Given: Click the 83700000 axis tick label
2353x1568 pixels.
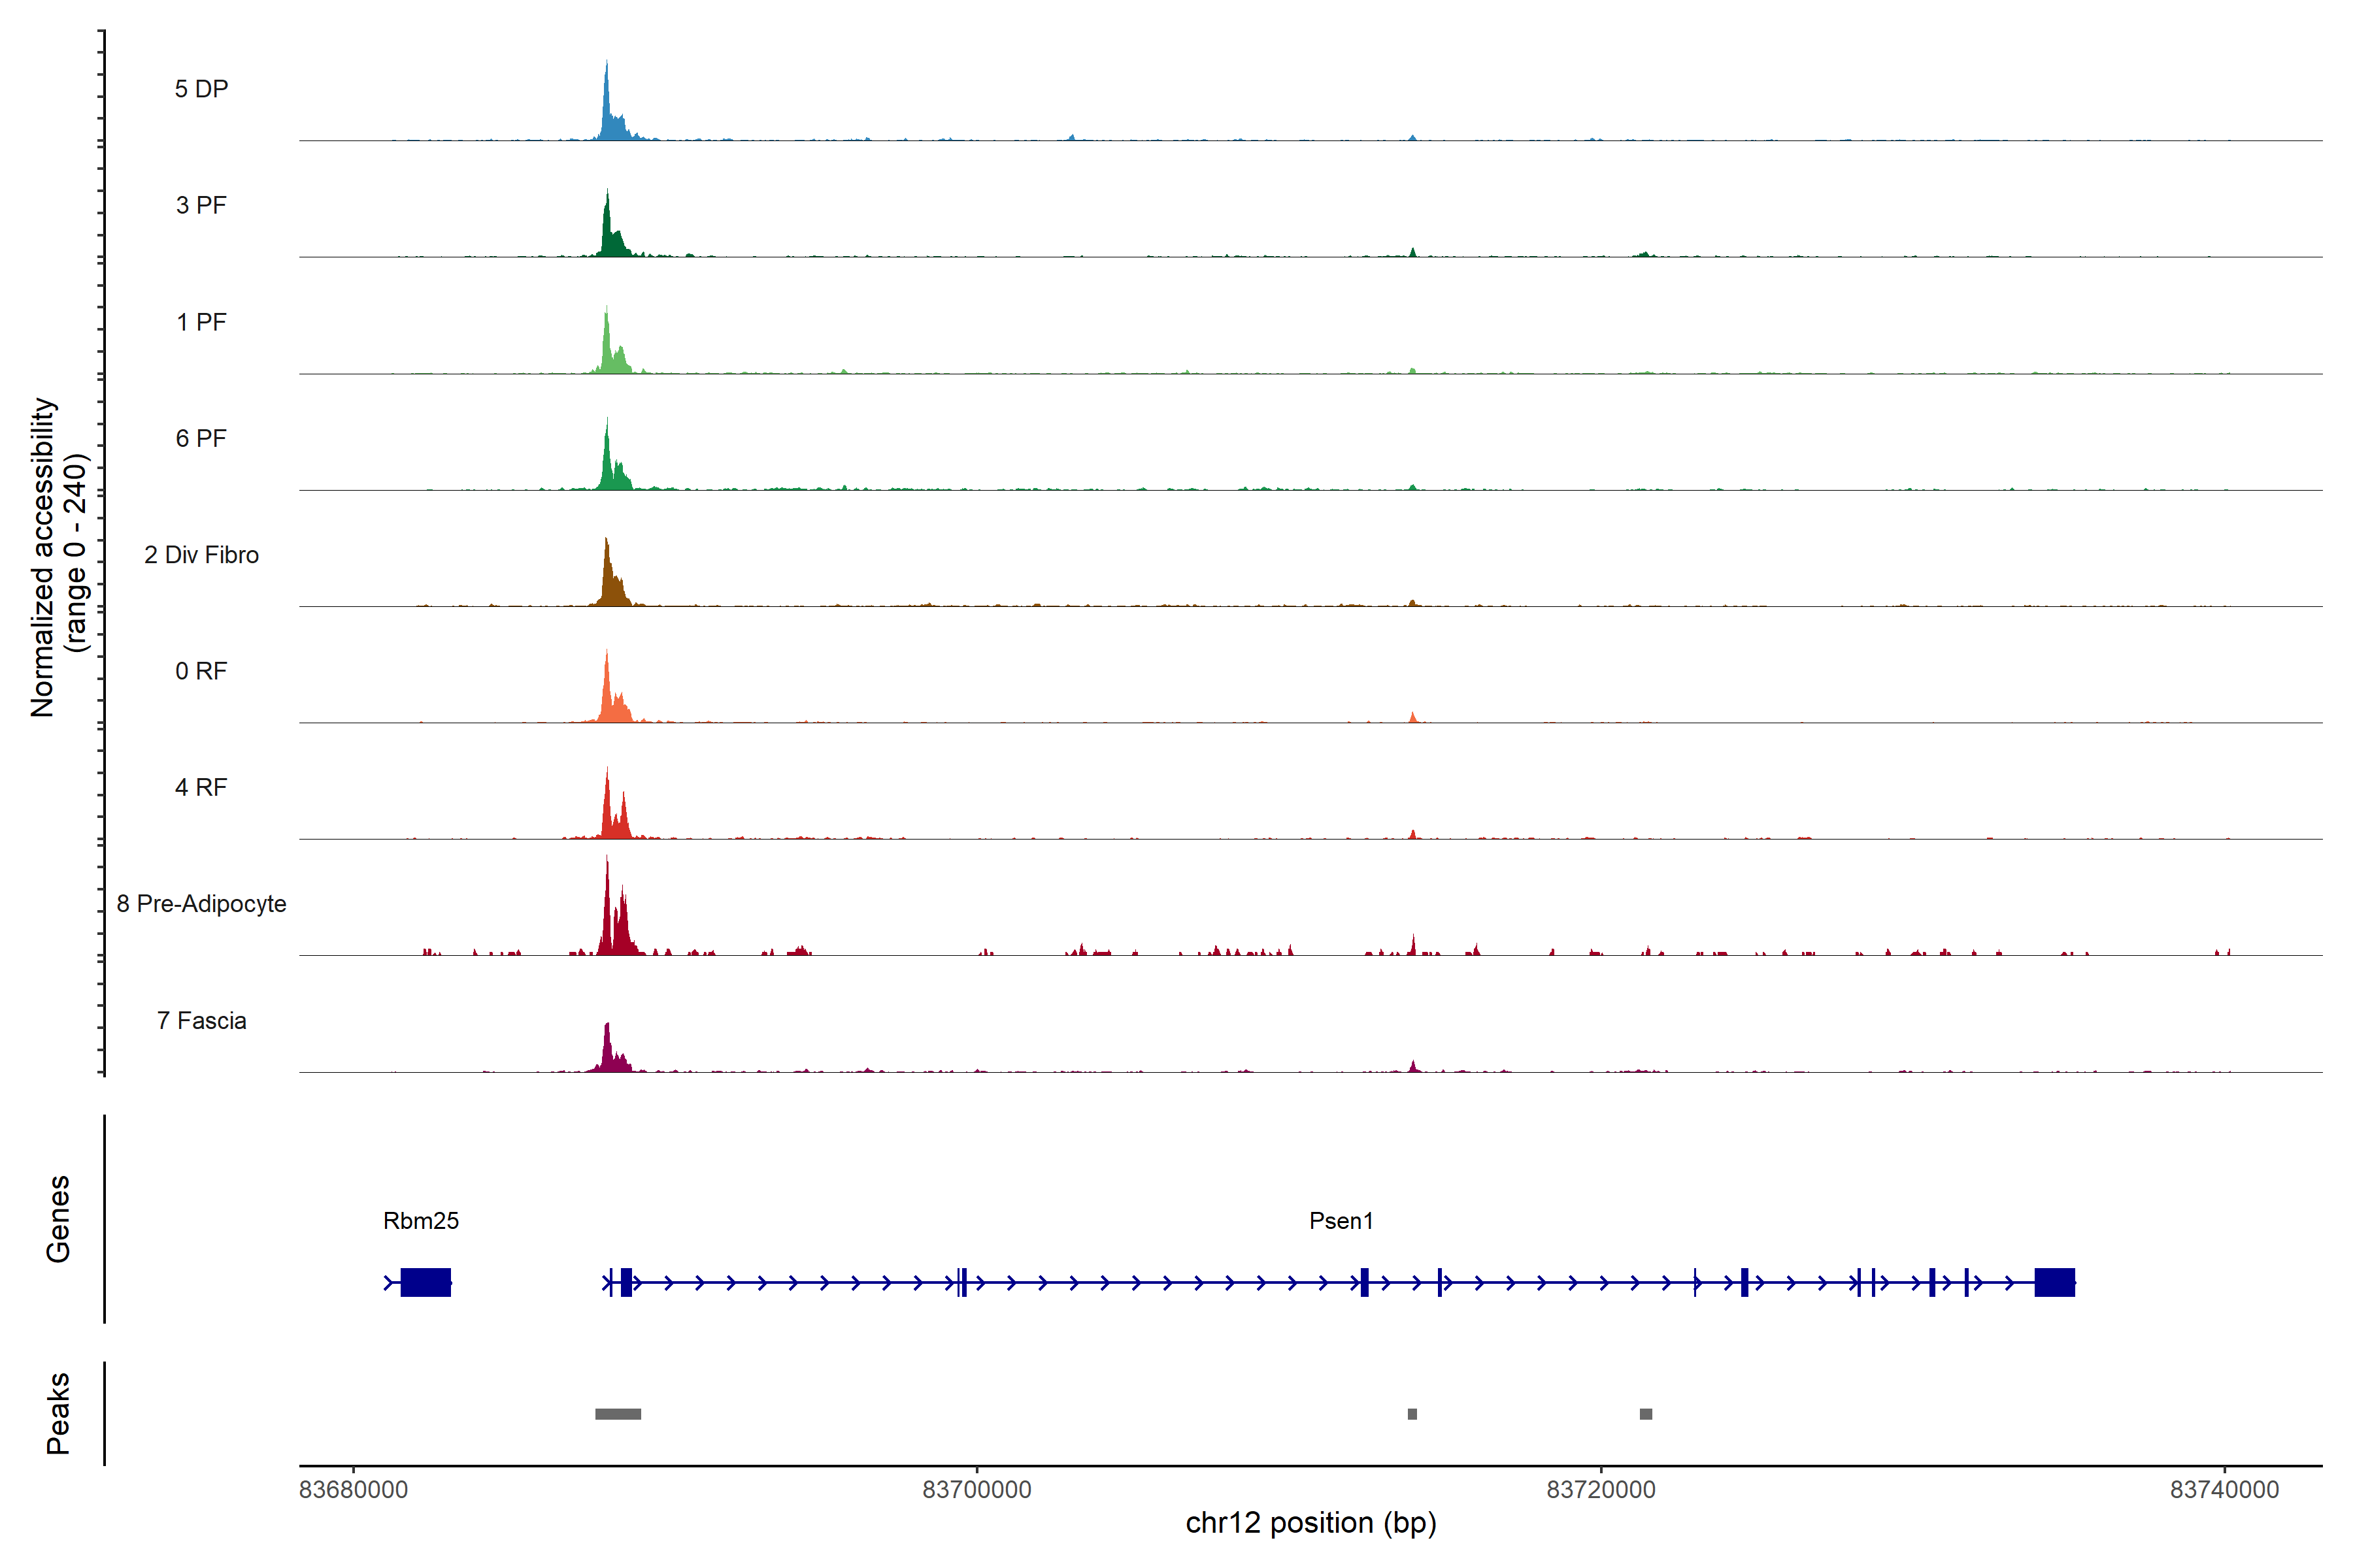Looking at the screenshot, I should tap(976, 1489).
